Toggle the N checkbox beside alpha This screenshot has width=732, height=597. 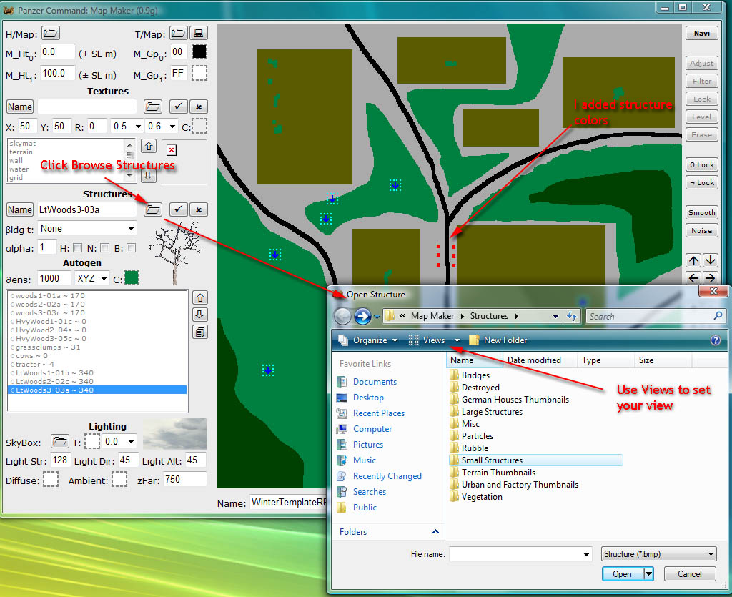[x=105, y=248]
